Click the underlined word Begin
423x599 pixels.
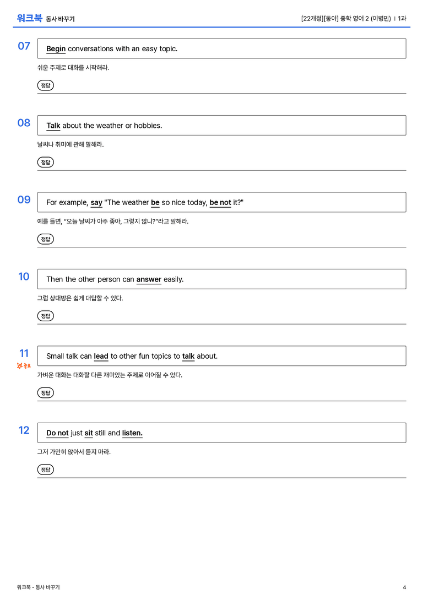pos(56,49)
